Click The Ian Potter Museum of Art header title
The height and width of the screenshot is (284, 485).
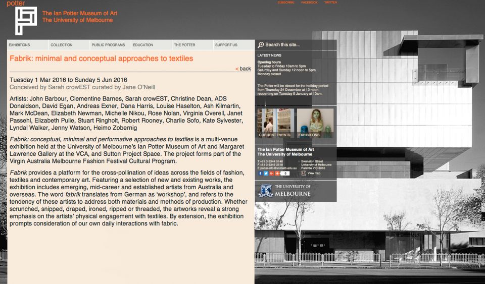coord(80,13)
